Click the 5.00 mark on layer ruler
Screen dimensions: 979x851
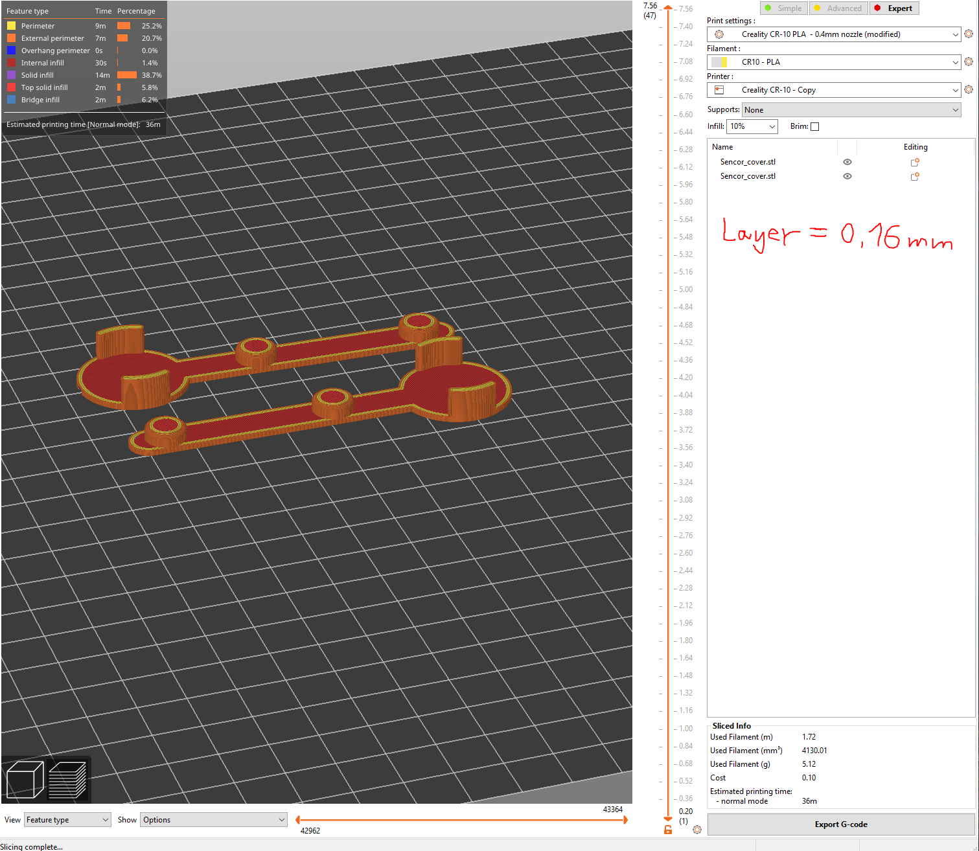coord(685,289)
